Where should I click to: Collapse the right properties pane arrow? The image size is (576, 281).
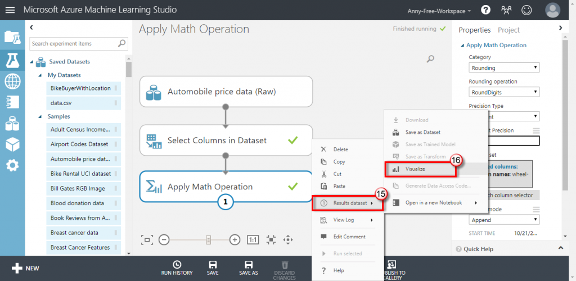point(560,28)
